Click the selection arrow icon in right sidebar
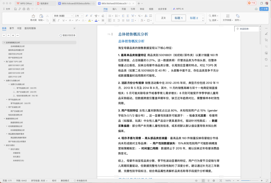This screenshot has height=183, width=271. [x=266, y=40]
